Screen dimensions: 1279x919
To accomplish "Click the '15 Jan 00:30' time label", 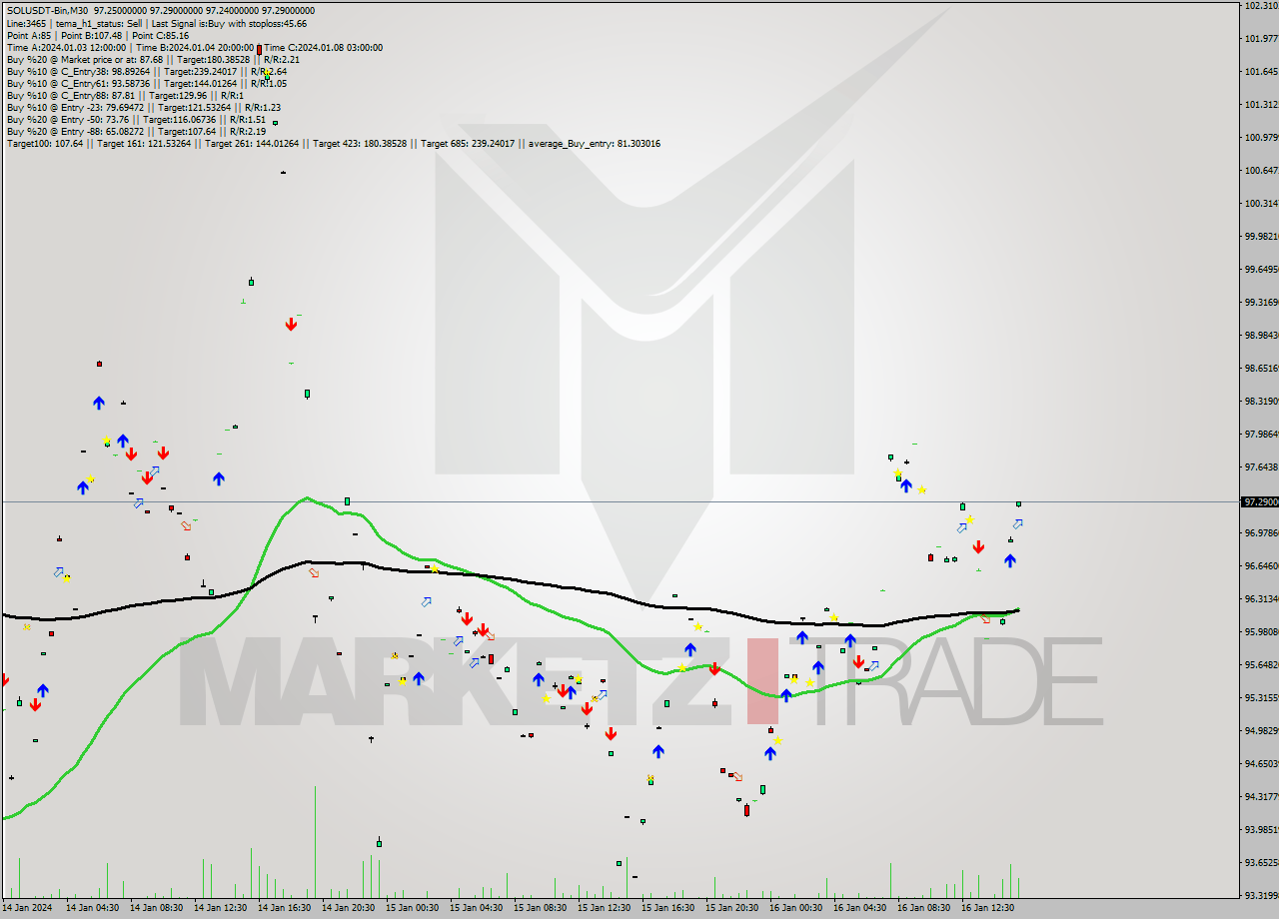I will click(412, 908).
